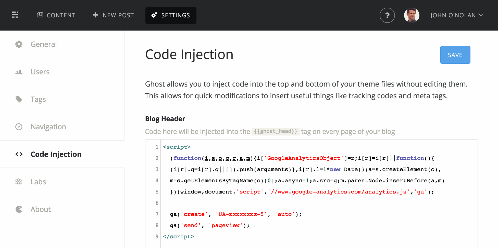498x248 pixels.
Task: Click the About moon icon in sidebar
Action: [x=19, y=209]
